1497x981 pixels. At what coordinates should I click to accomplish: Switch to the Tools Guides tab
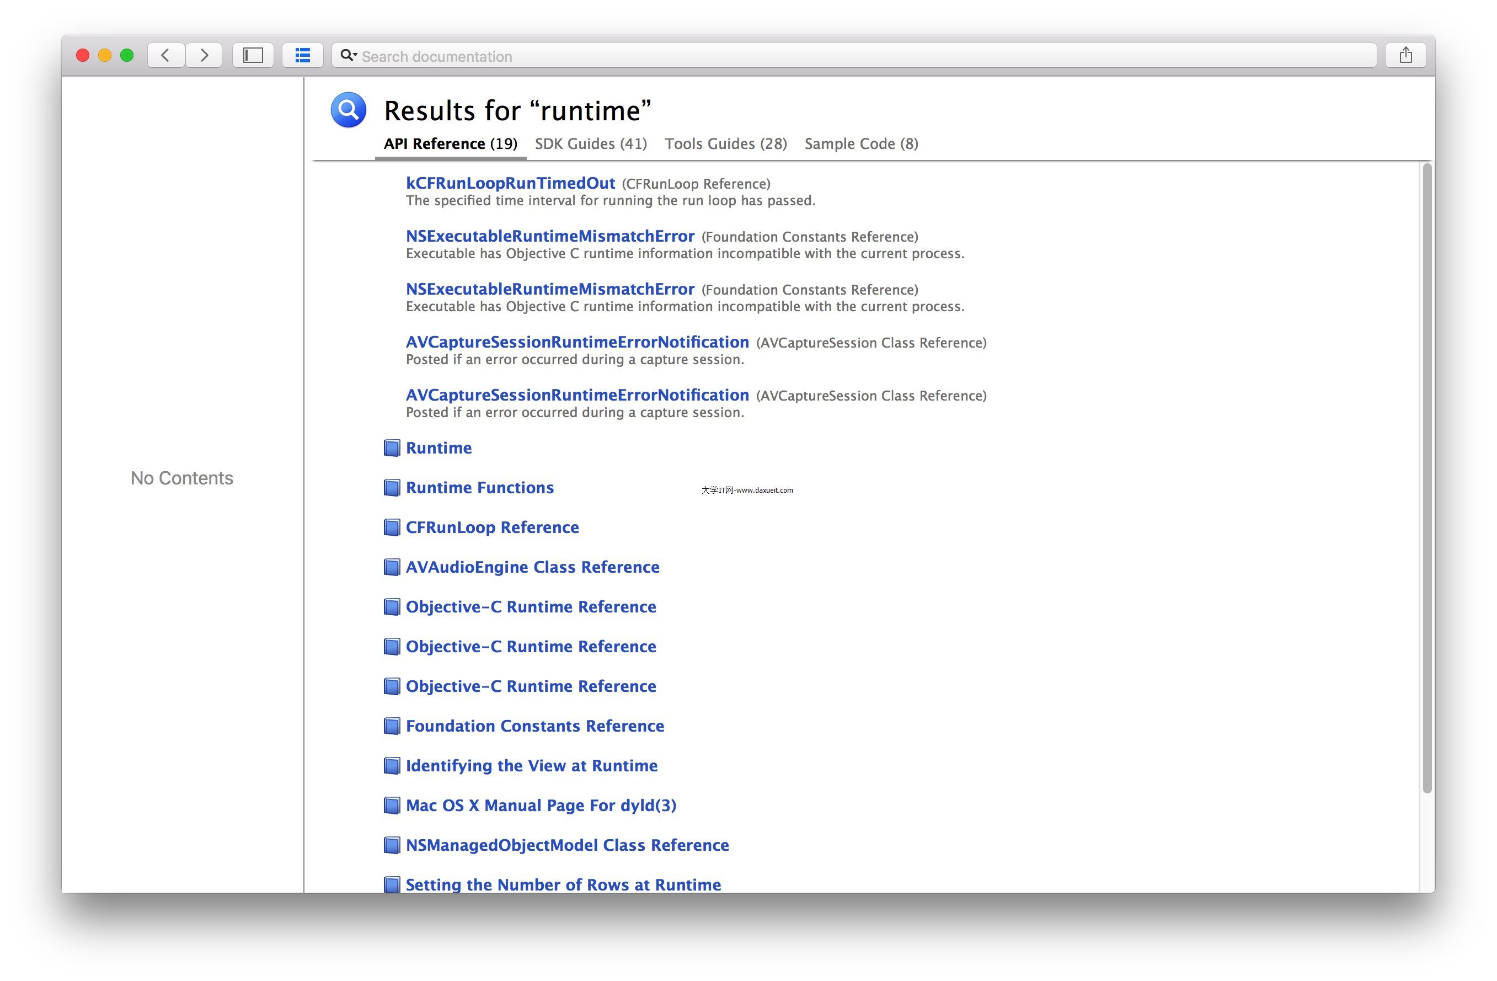[726, 143]
